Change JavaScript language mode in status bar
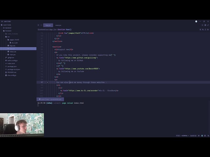Viewport: 210px width, 157px height. click(x=193, y=136)
